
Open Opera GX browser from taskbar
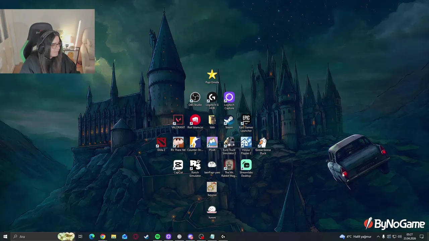[x=136, y=237]
